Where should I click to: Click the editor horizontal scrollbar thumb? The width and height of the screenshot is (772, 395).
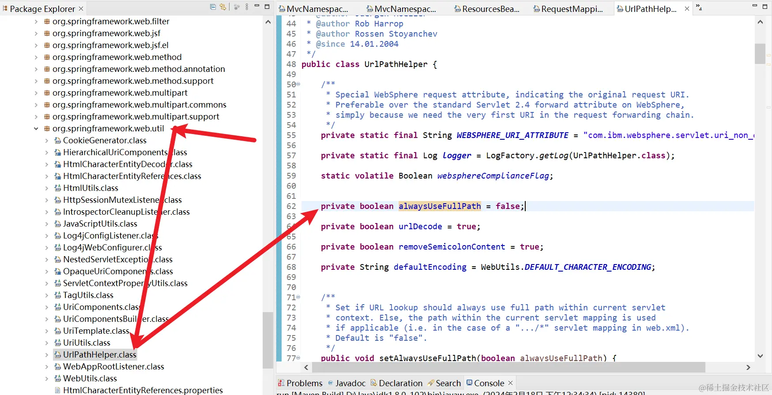tap(508, 367)
